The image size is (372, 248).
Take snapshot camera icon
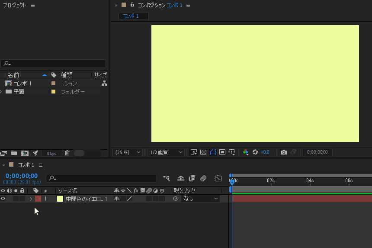click(283, 152)
